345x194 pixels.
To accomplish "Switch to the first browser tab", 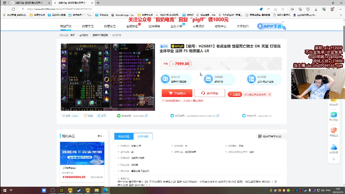I will pos(28,3).
